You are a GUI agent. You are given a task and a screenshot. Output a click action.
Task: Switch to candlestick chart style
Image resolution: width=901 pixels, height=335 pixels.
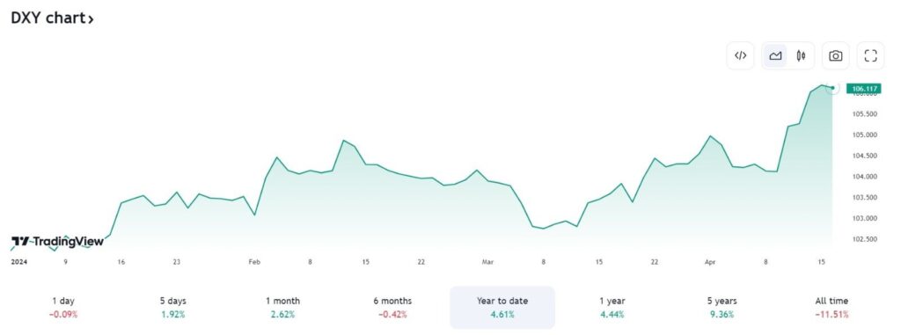801,55
